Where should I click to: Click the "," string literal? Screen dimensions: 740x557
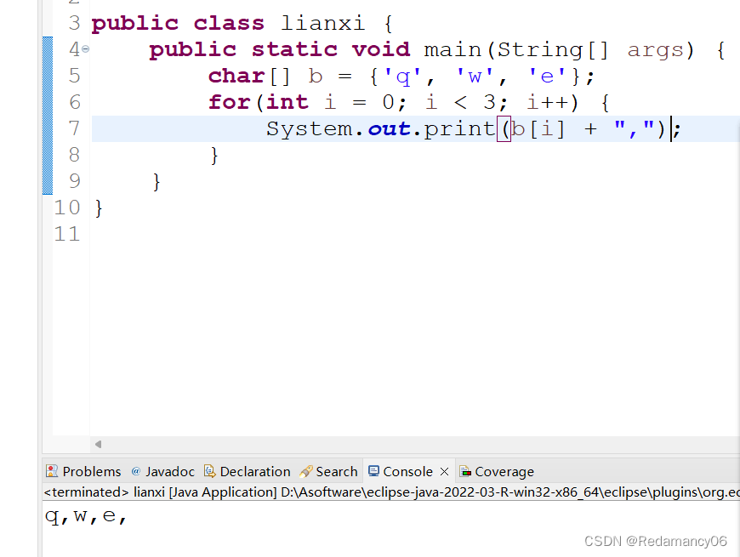(634, 128)
